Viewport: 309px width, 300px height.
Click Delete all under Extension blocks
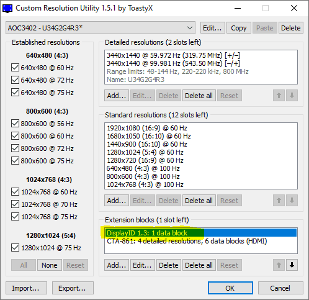tap(199, 265)
